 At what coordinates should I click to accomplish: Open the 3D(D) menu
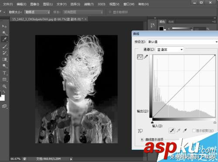tap(101, 4)
